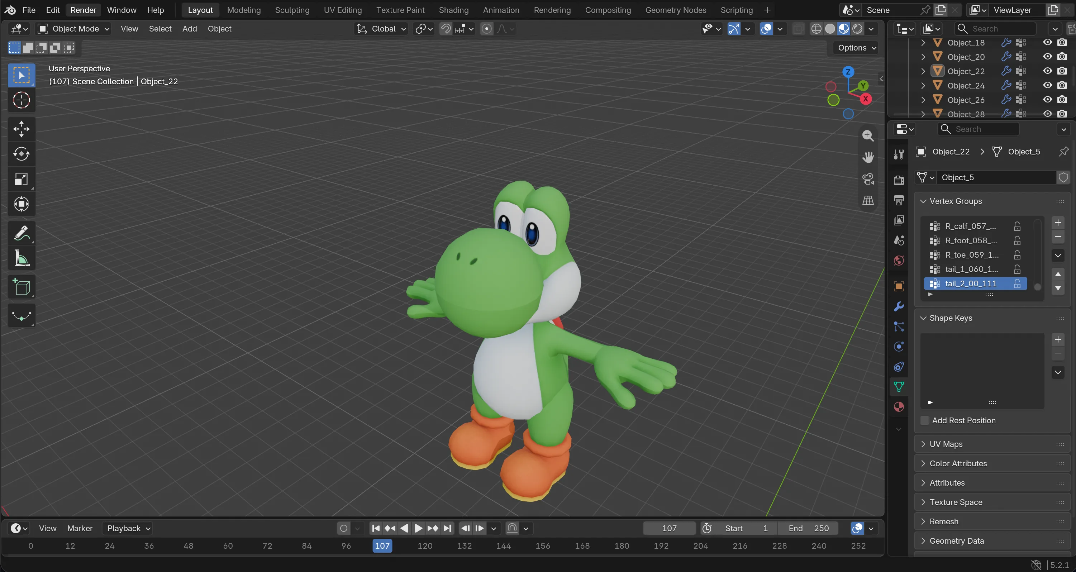Activate the Move tool
Image resolution: width=1076 pixels, height=572 pixels.
point(21,129)
